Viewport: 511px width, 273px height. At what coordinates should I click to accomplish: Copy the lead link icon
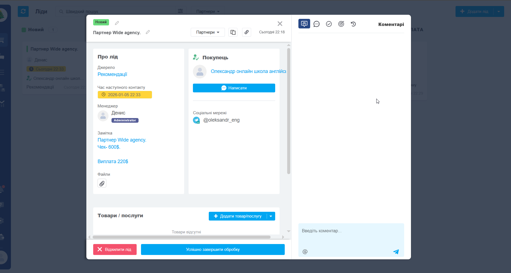pyautogui.click(x=246, y=32)
